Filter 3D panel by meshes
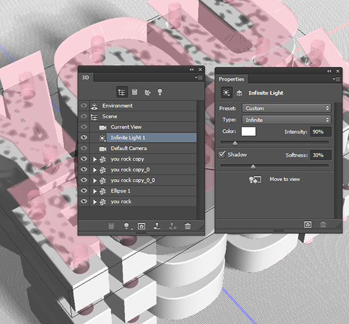 (x=135, y=92)
